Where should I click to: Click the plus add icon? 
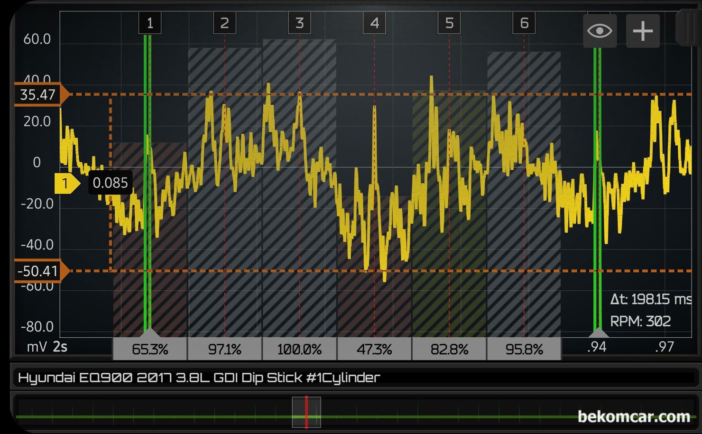tap(643, 31)
